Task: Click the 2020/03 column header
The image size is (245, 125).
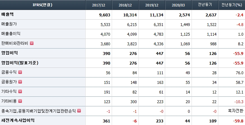Action: pyautogui.click(x=178, y=5)
